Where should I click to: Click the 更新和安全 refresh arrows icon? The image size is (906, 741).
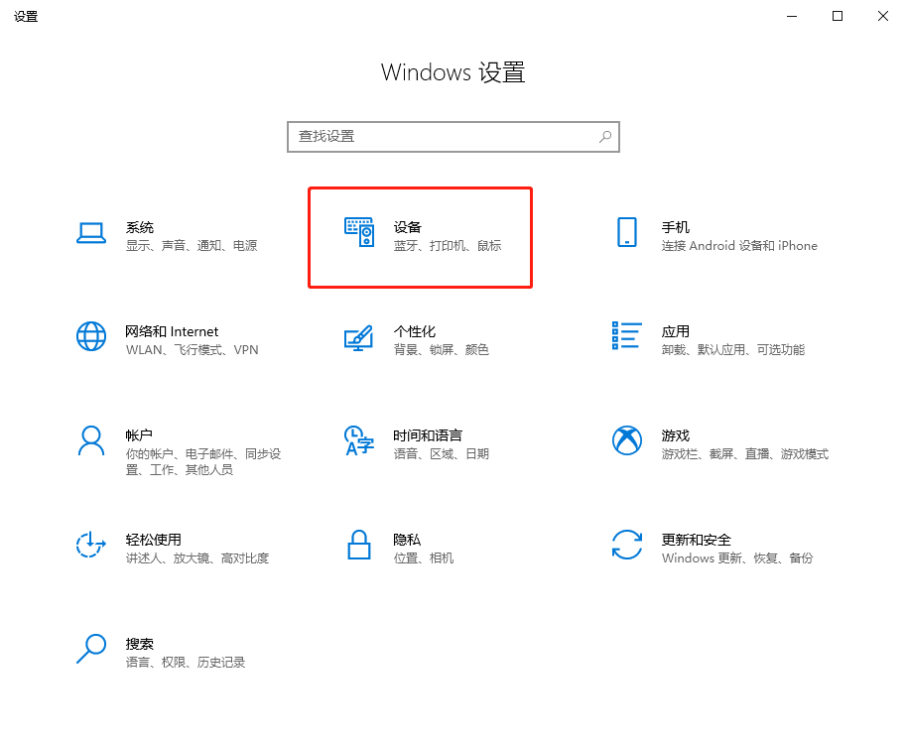point(627,545)
